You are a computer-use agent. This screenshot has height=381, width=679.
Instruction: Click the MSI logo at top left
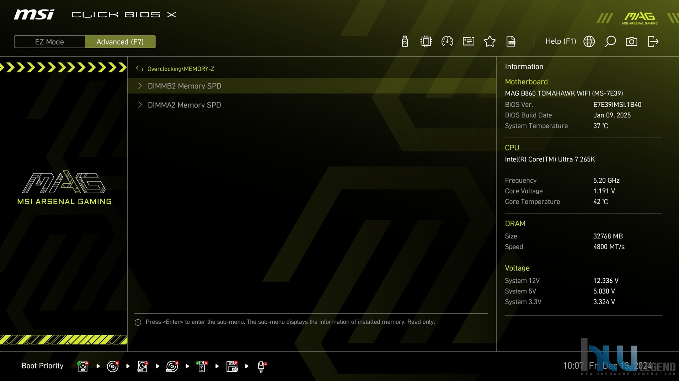(34, 15)
